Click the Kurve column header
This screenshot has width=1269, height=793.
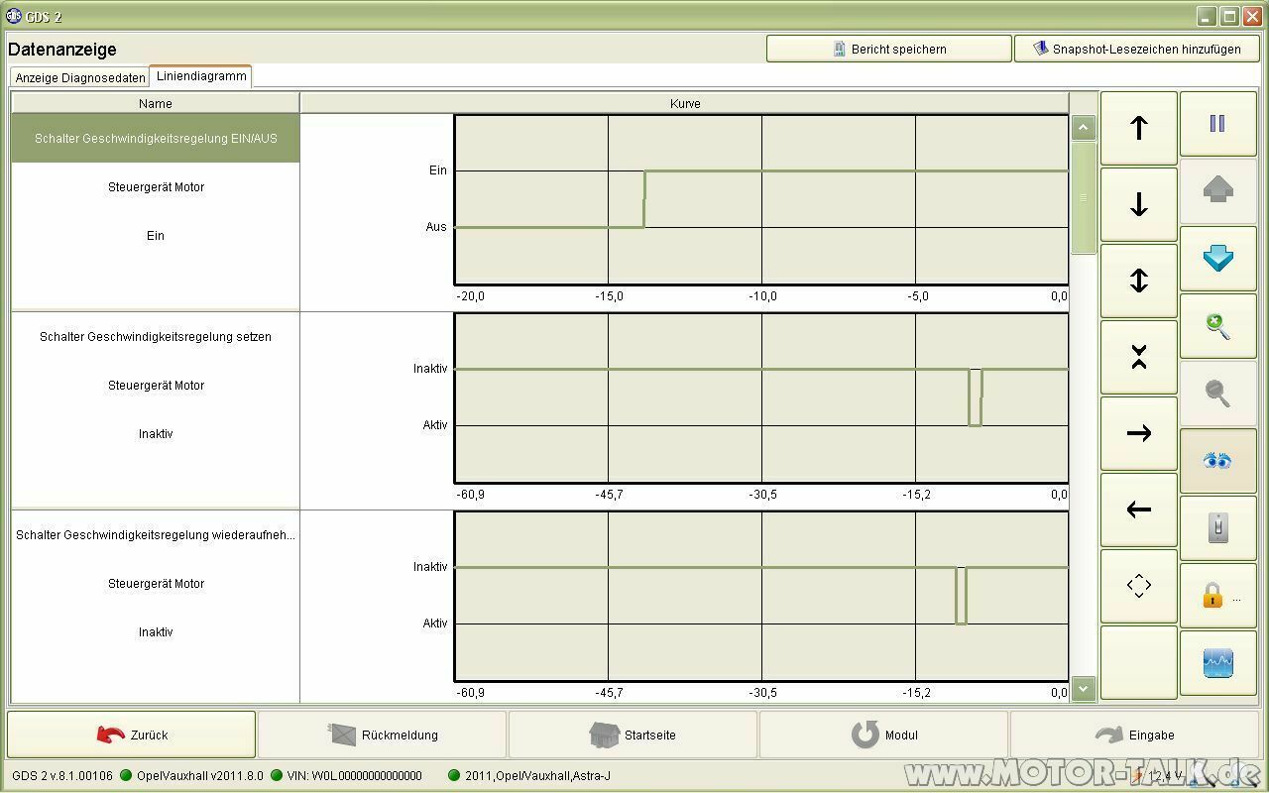pyautogui.click(x=685, y=103)
